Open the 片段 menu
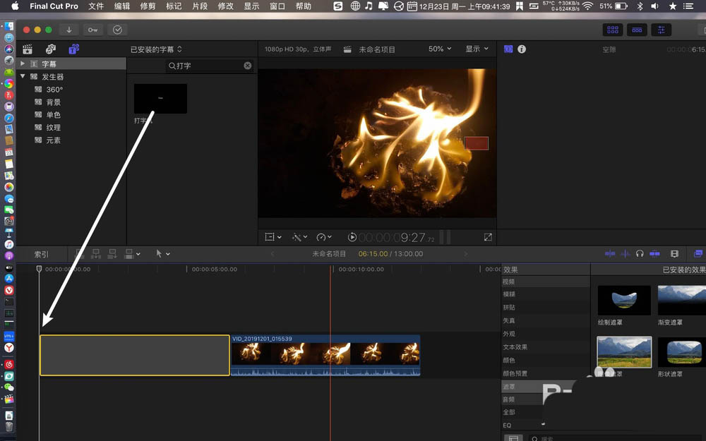This screenshot has width=706, height=441. [x=200, y=6]
